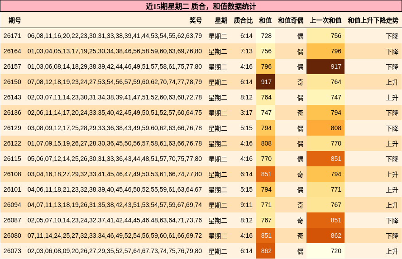Select the dark 917 和值 cell in row 26150
This screenshot has width=402, height=259.
[265, 82]
